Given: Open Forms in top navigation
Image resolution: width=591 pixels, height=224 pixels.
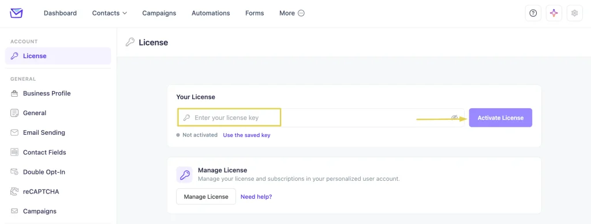Looking at the screenshot, I should click(x=255, y=13).
